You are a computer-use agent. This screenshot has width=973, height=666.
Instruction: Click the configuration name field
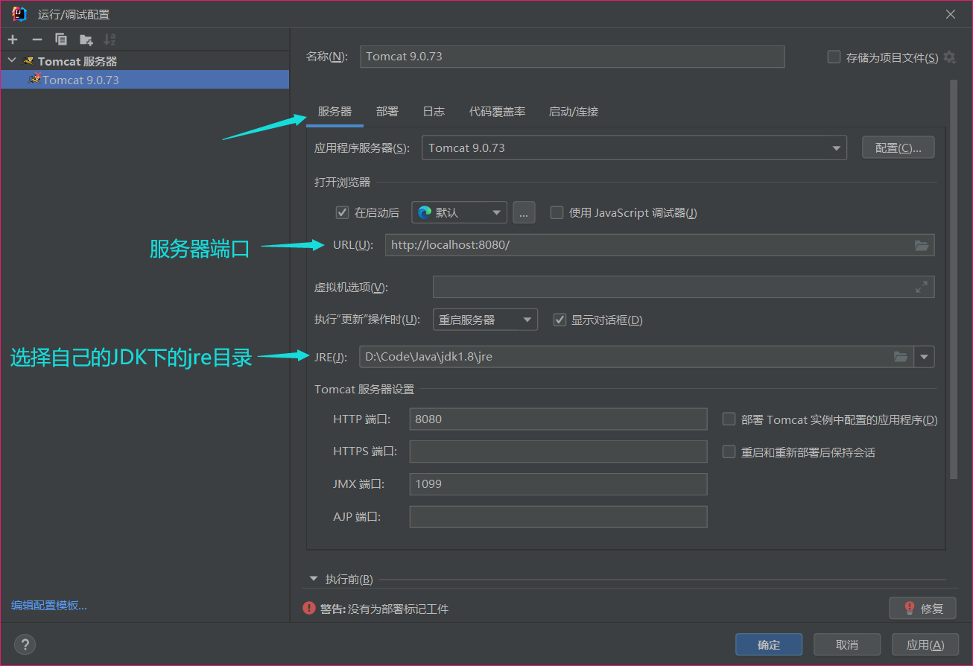(572, 57)
